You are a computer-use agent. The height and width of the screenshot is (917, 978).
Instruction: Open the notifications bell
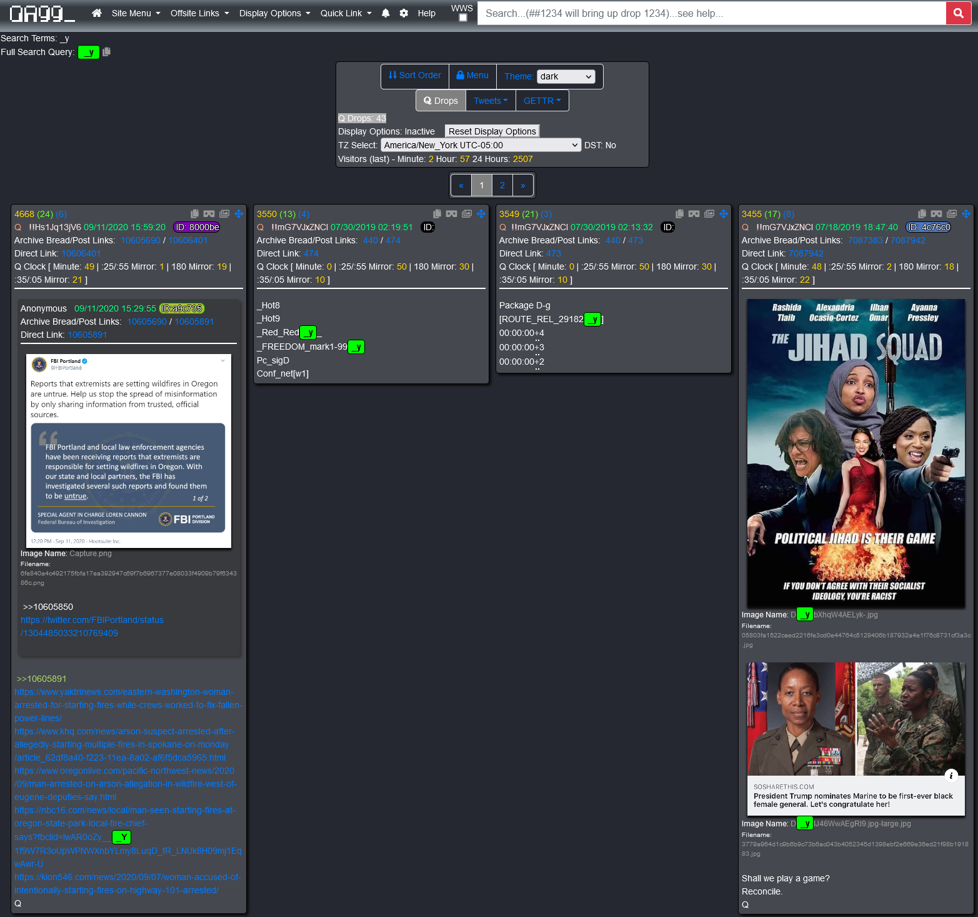(386, 13)
